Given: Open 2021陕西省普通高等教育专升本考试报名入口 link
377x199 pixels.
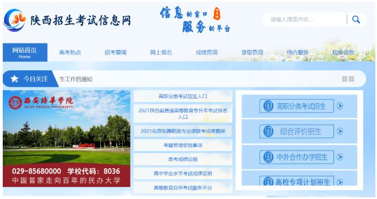Looking at the screenshot, I should click(x=183, y=114).
